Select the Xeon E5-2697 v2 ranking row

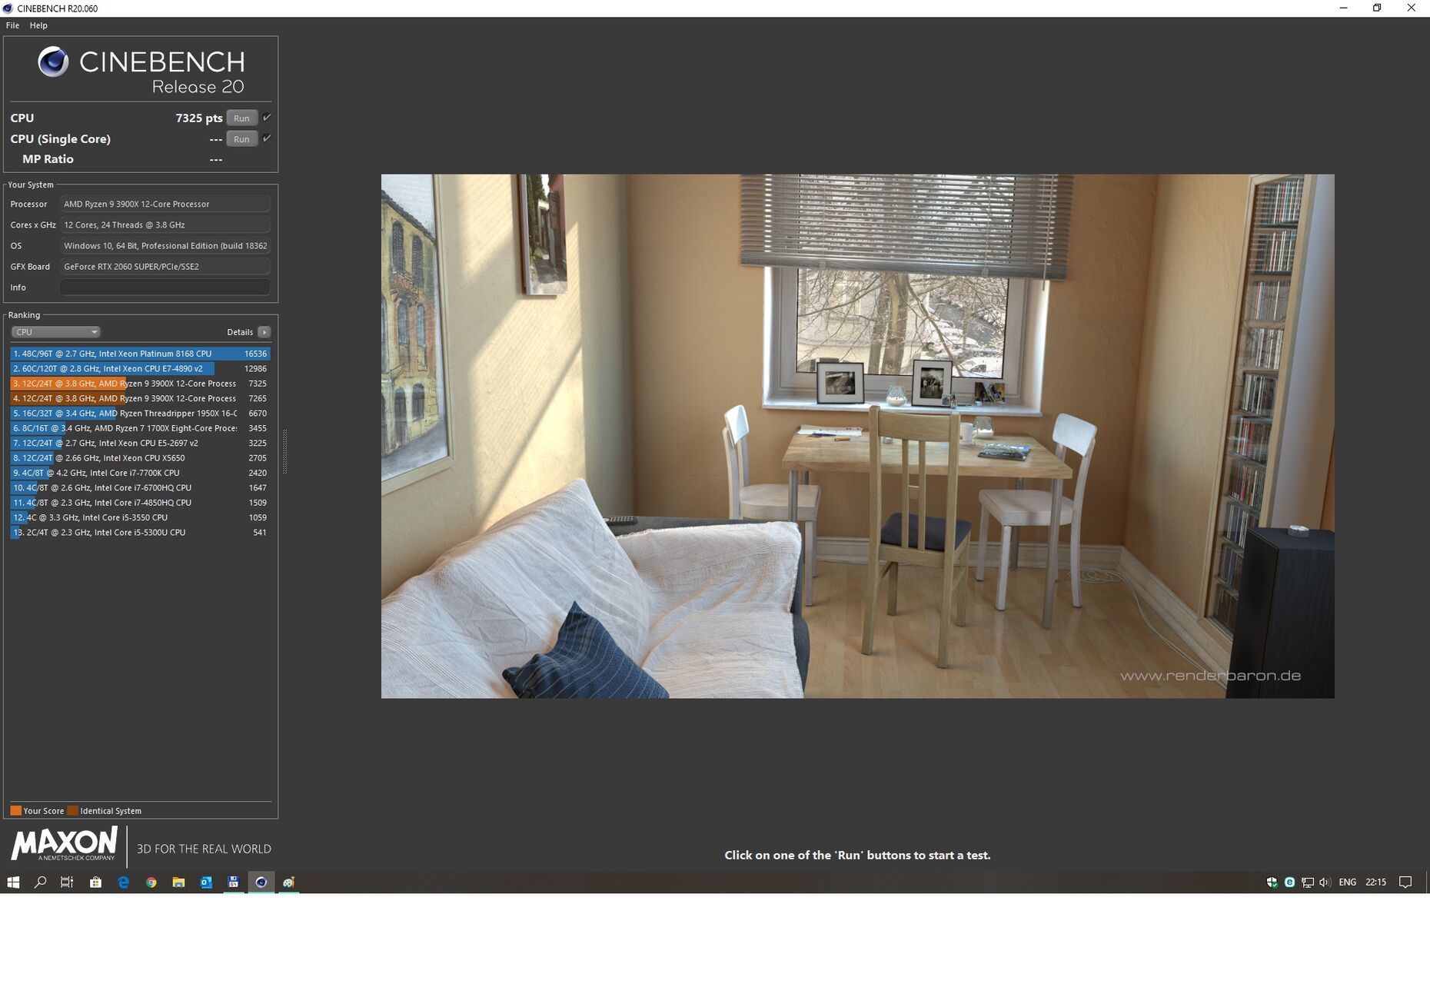coord(140,443)
